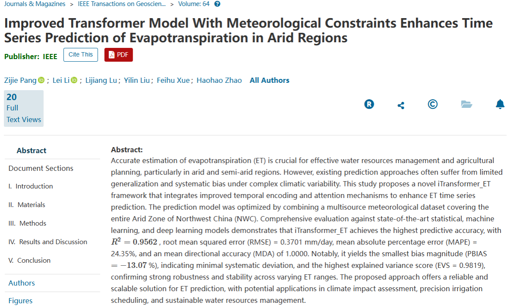Click the Cite This button
The image size is (507, 308).
point(81,55)
